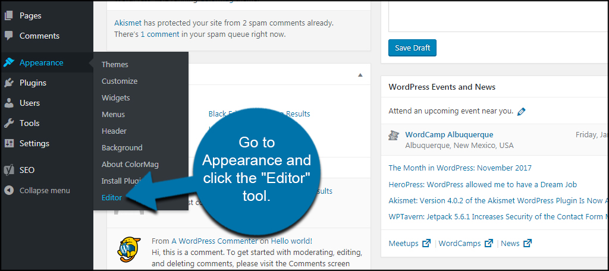Click external link icon beside WordCamps

click(489, 244)
